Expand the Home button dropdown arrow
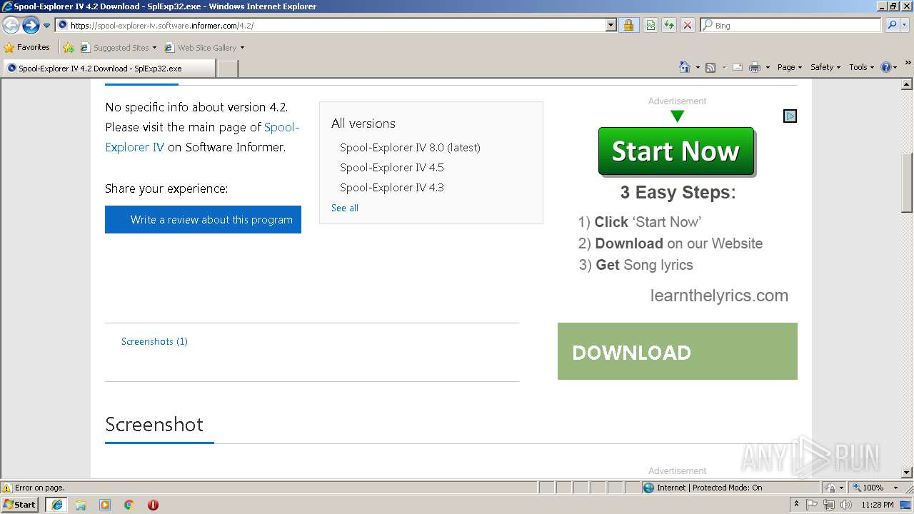Image resolution: width=914 pixels, height=514 pixels. 696,67
